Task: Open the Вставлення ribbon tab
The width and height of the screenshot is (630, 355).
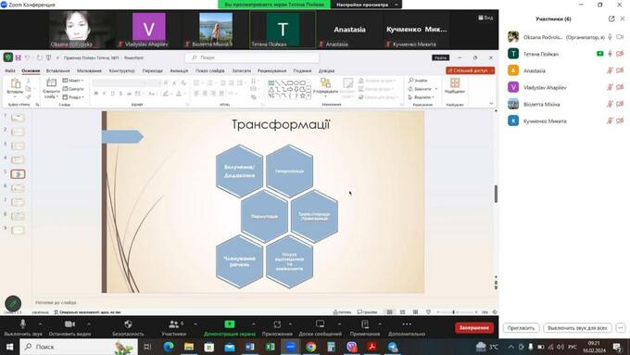Action: (57, 70)
